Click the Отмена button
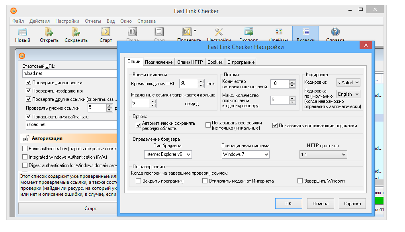Viewport: 405px width, 232px height. click(320, 204)
